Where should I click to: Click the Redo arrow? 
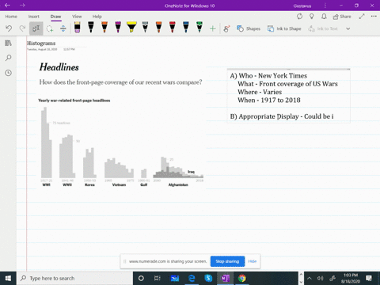[22, 28]
